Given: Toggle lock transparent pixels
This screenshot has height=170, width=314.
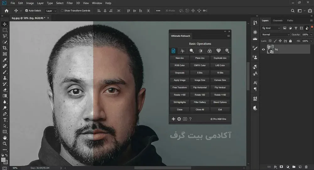Looking at the screenshot, I should [x=270, y=41].
